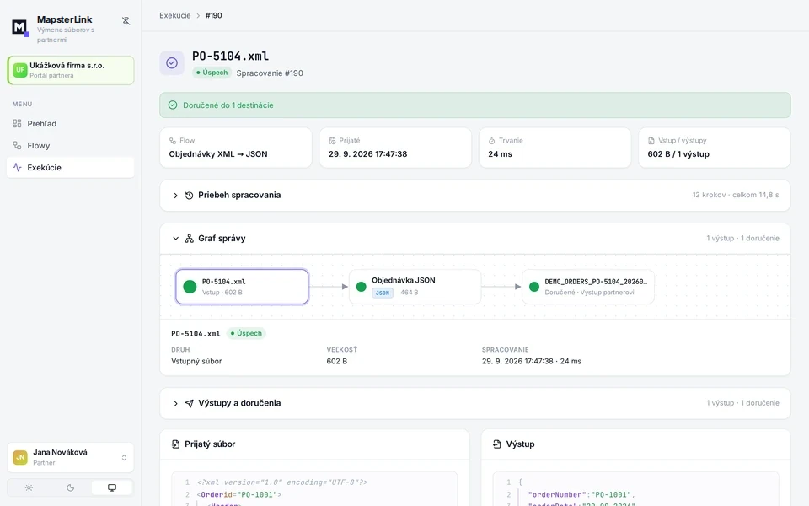The height and width of the screenshot is (506, 809).
Task: Click the JN user avatar
Action: (x=20, y=457)
